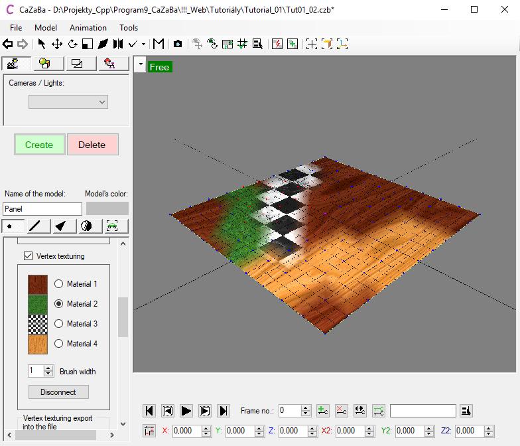
Task: Open the viewport view dropdown beside Free
Action: pos(140,66)
